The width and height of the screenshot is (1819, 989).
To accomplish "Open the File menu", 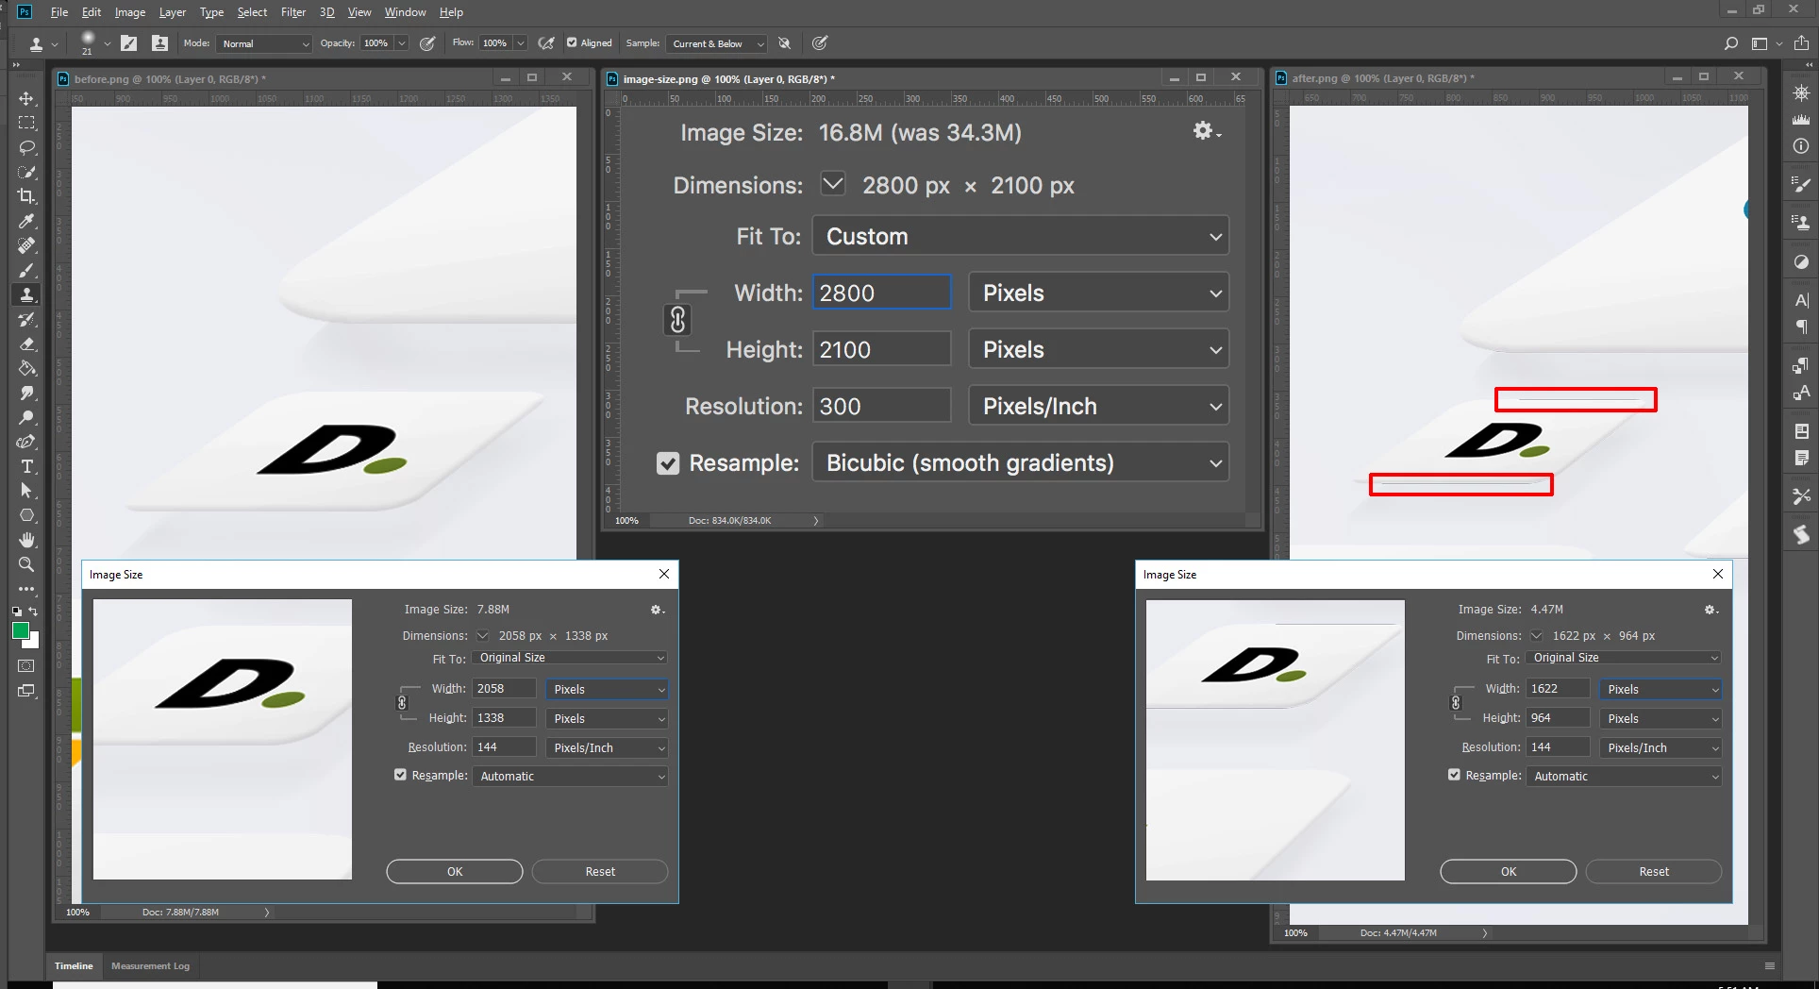I will tap(59, 12).
